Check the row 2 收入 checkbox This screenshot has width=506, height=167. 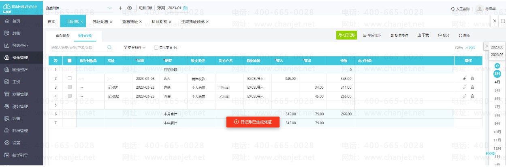tap(70, 78)
